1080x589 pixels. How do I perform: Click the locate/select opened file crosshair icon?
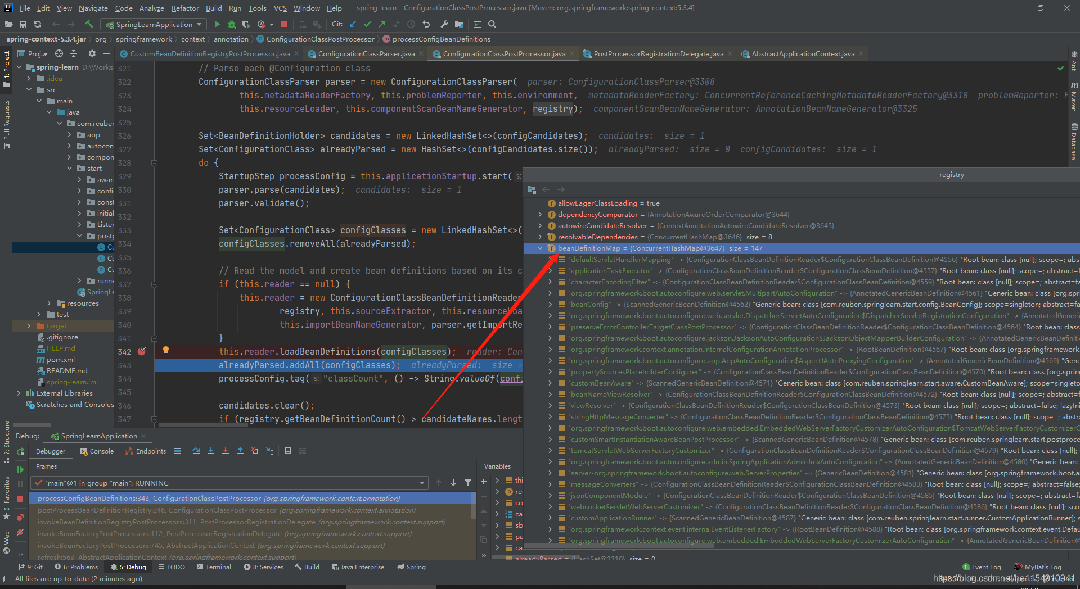coord(59,53)
